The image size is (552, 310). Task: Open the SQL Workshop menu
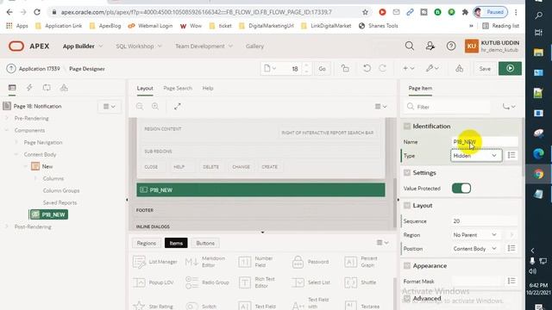click(138, 46)
